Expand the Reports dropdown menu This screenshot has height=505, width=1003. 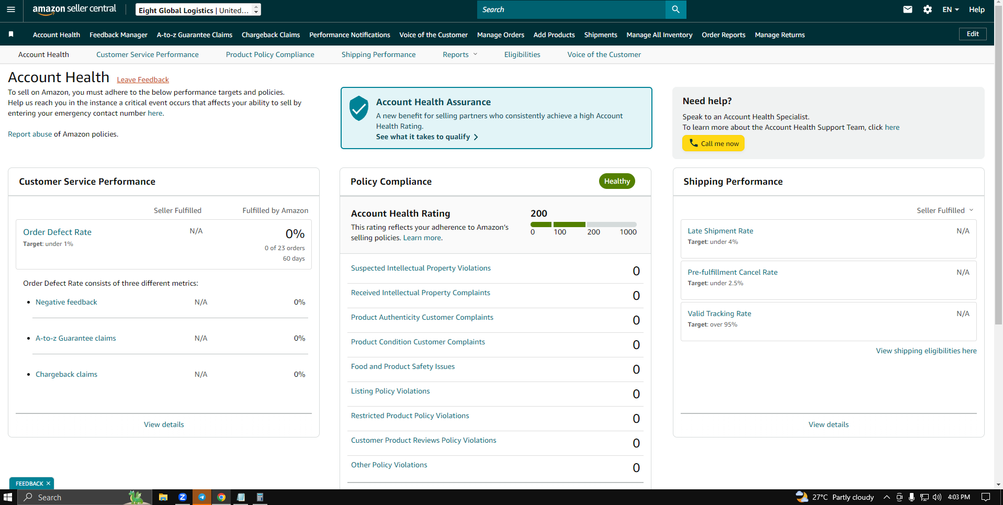tap(460, 54)
